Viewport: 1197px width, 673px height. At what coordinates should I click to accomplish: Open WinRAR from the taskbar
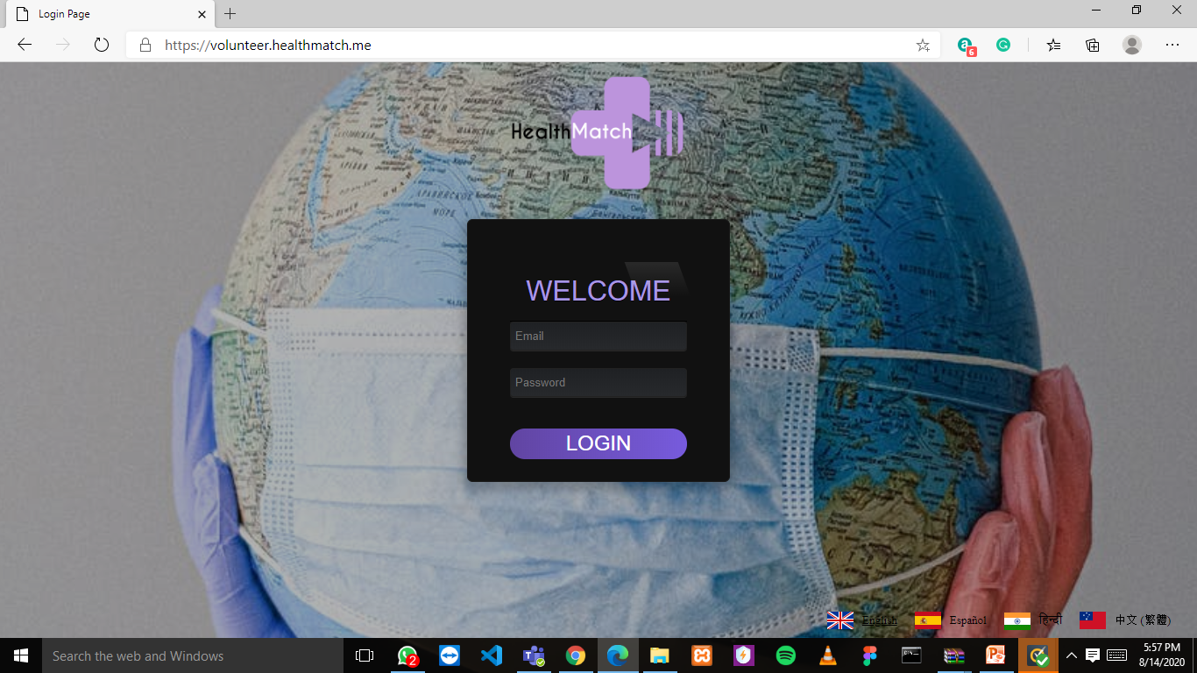pos(954,655)
